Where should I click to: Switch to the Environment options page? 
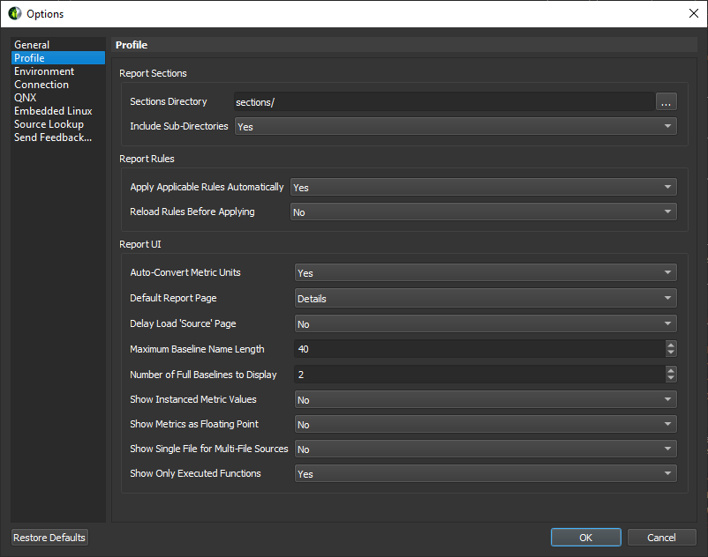44,71
